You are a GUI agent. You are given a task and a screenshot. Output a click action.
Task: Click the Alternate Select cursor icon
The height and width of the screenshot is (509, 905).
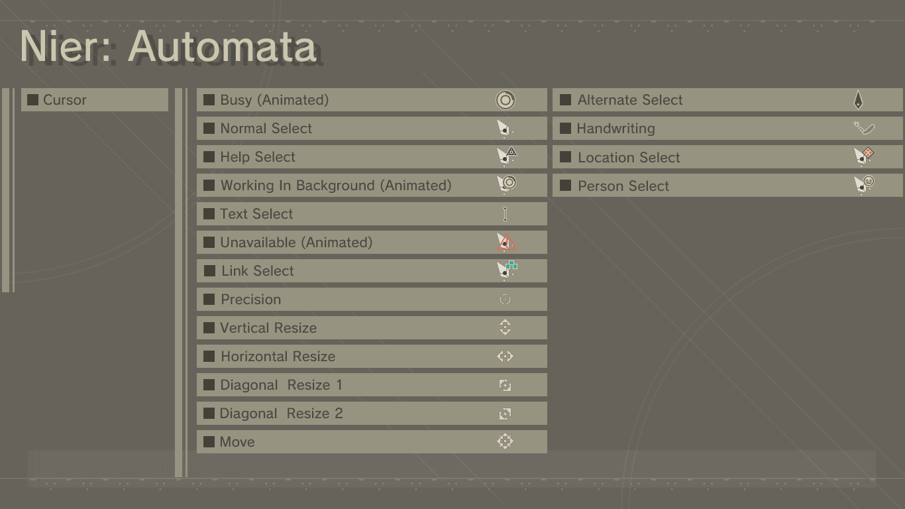(x=858, y=100)
